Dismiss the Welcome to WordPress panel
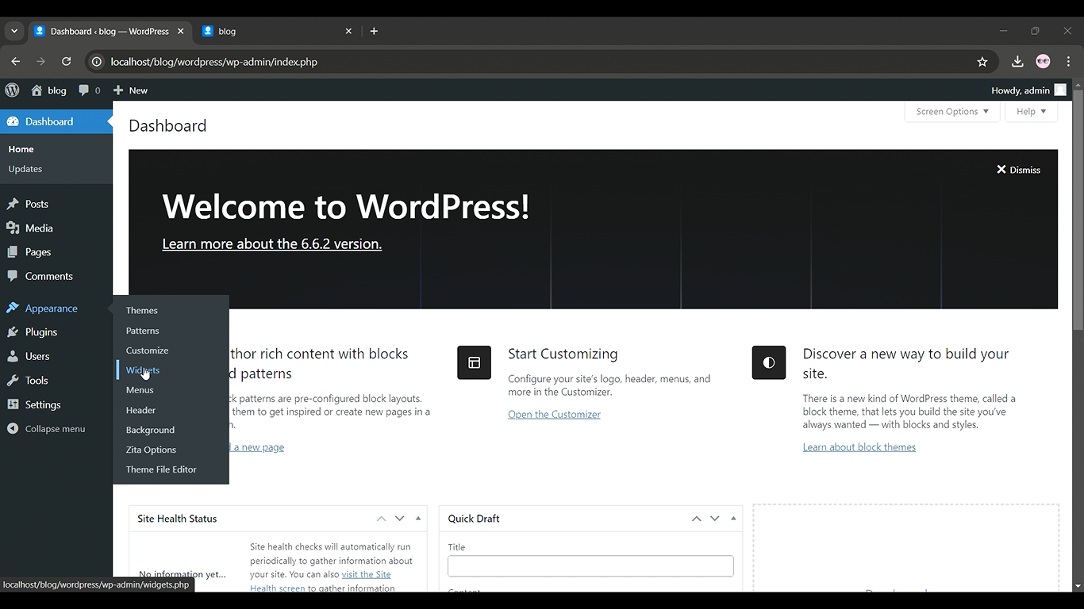This screenshot has height=609, width=1084. click(1018, 170)
